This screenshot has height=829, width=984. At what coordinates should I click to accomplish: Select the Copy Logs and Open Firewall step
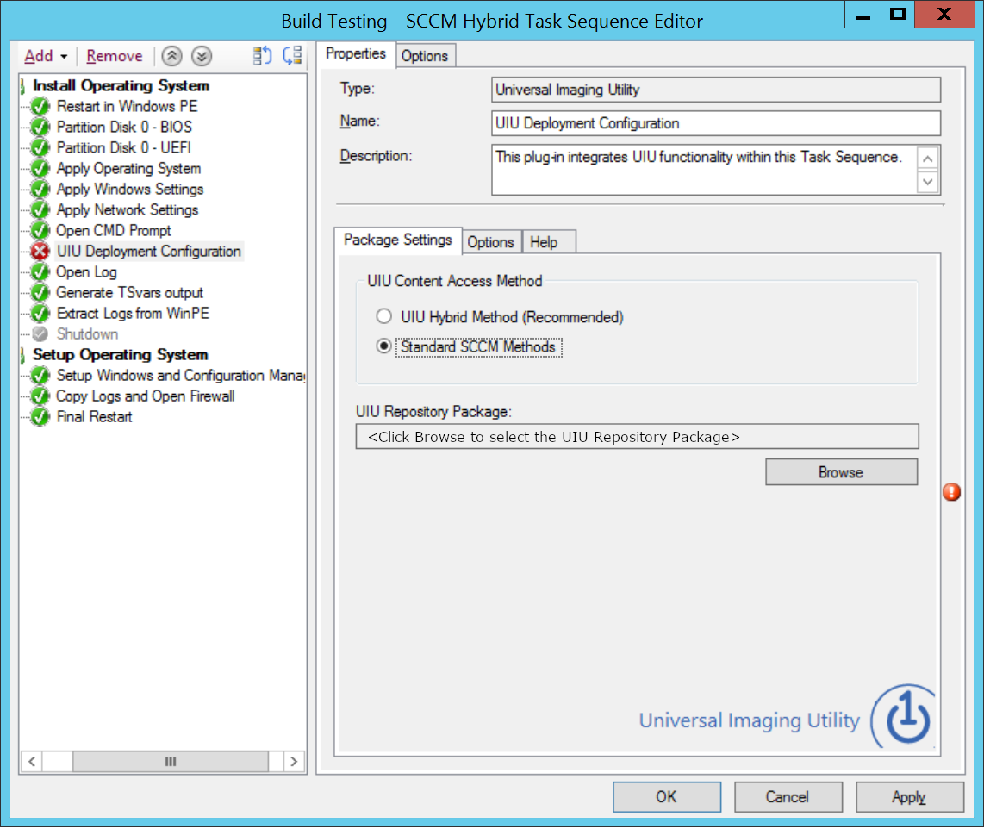(146, 396)
